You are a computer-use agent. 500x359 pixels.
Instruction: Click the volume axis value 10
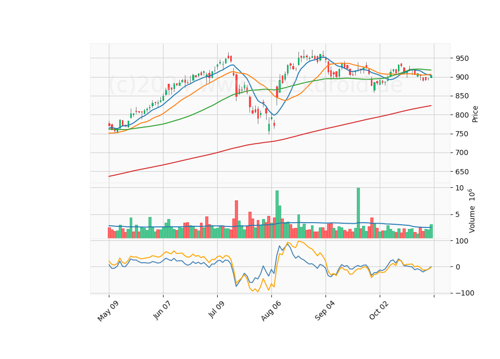(x=459, y=188)
